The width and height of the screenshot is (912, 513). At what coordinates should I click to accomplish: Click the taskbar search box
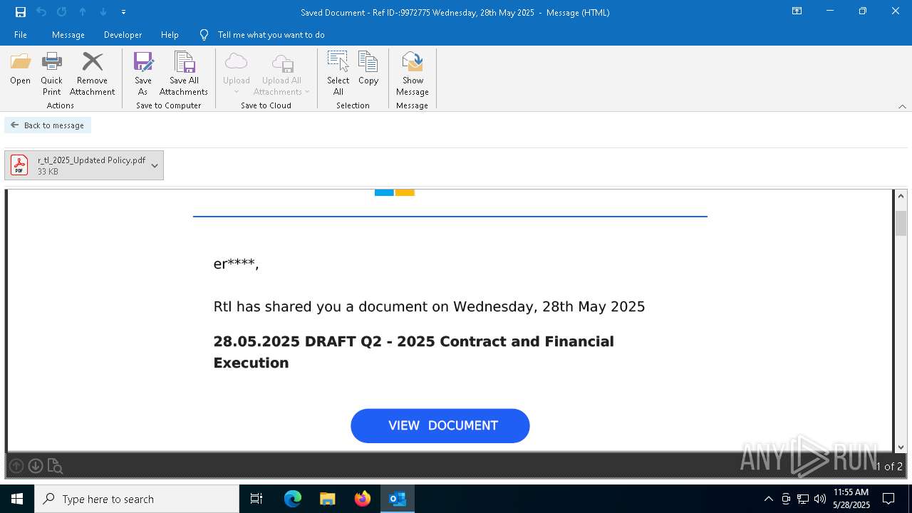click(x=137, y=499)
